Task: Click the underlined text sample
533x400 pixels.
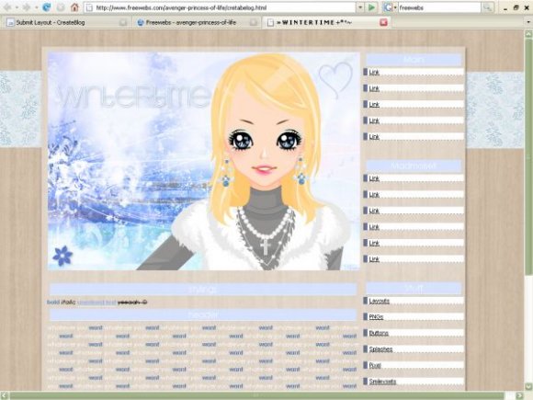Action: 96,302
